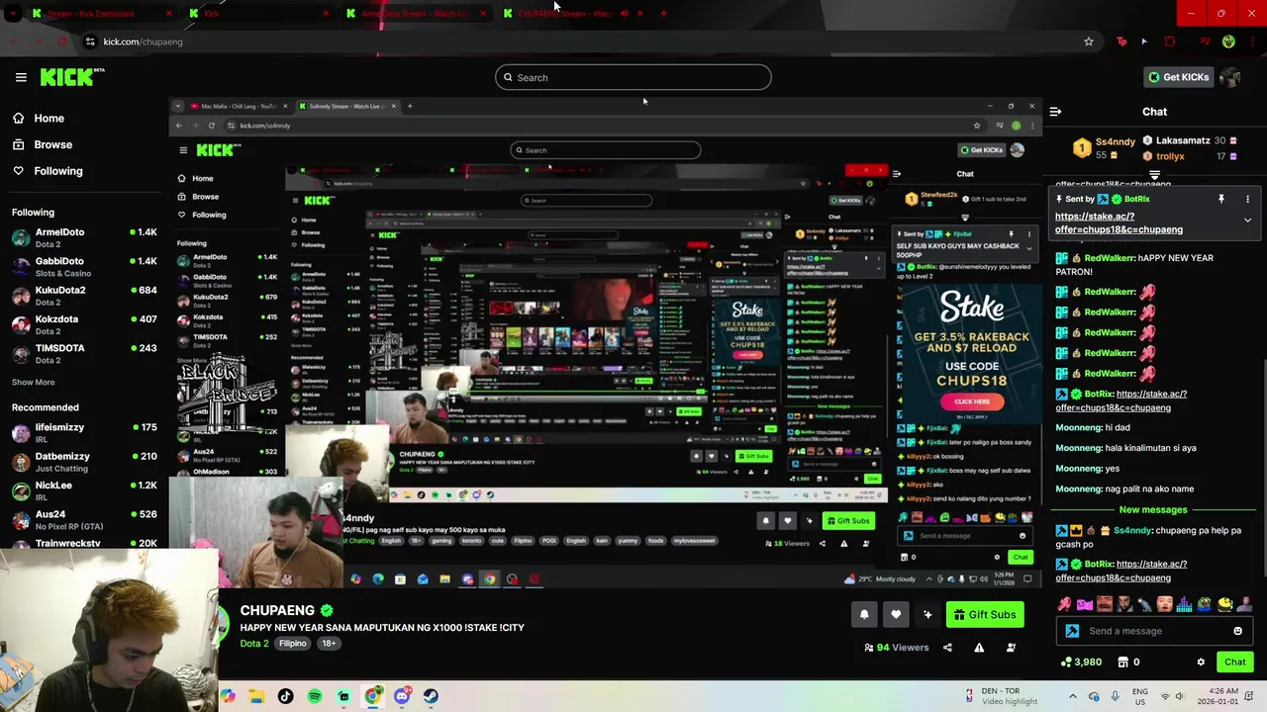Bookmark page with the star icon
Viewport: 1267px width, 712px height.
pyautogui.click(x=1089, y=42)
